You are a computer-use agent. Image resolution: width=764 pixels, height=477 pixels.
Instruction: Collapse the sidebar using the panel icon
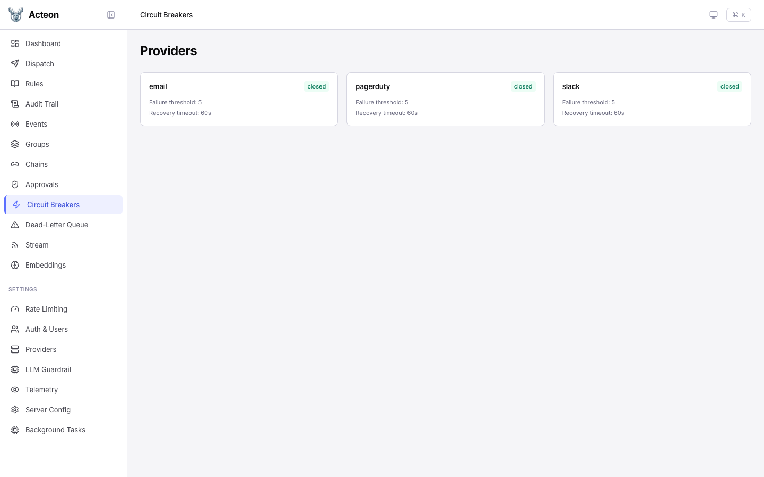pyautogui.click(x=111, y=15)
